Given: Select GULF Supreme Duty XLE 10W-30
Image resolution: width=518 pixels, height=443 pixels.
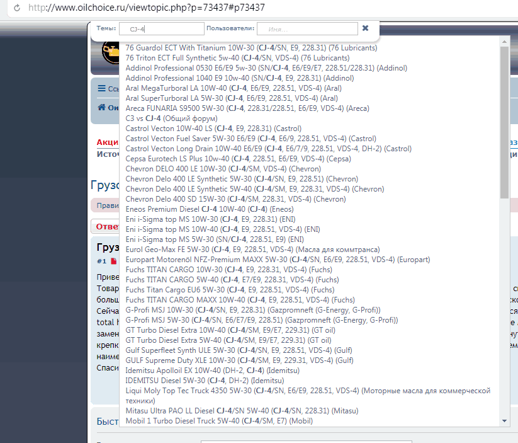Looking at the screenshot, I should click(240, 360).
